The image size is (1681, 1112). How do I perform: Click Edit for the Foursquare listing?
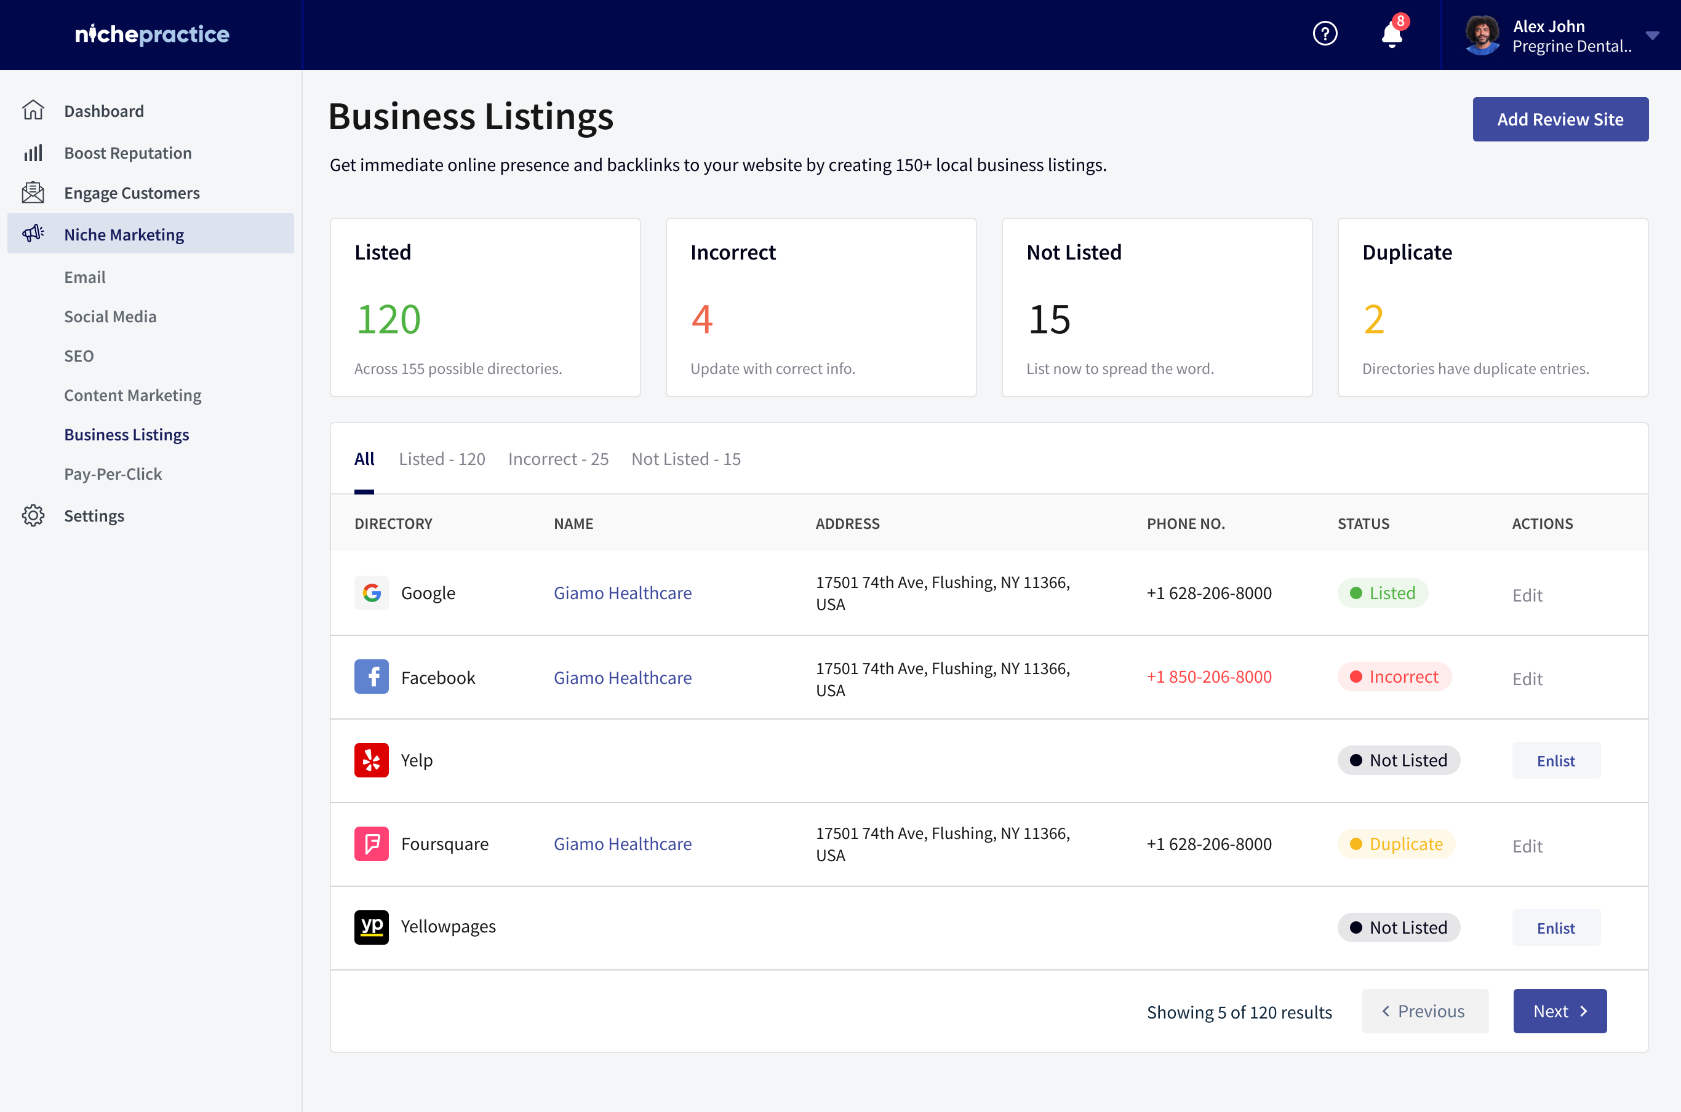(x=1527, y=846)
